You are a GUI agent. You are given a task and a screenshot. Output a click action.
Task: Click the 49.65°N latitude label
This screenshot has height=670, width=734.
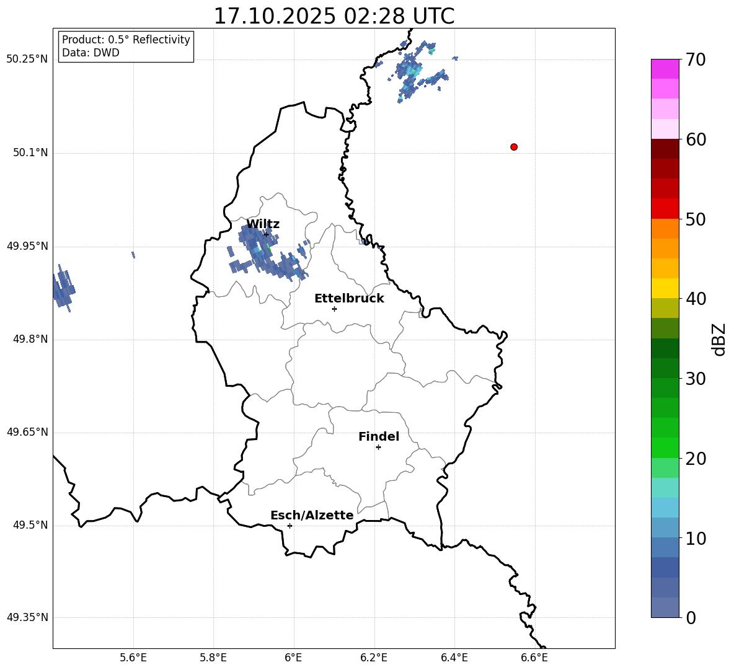27,431
